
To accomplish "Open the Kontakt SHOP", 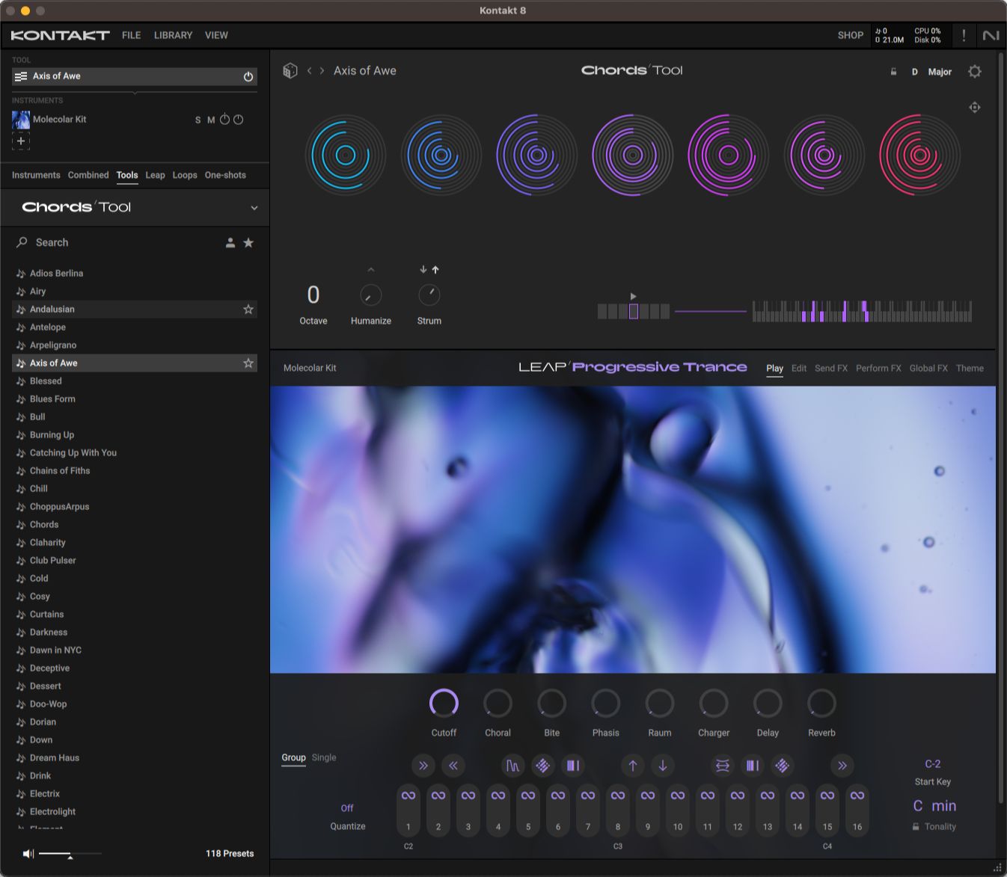I will tap(850, 35).
